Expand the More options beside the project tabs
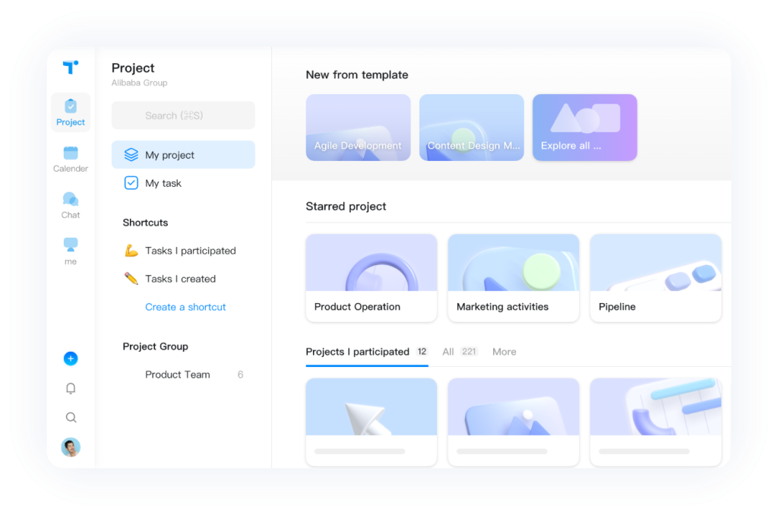This screenshot has height=515, width=778. (504, 352)
